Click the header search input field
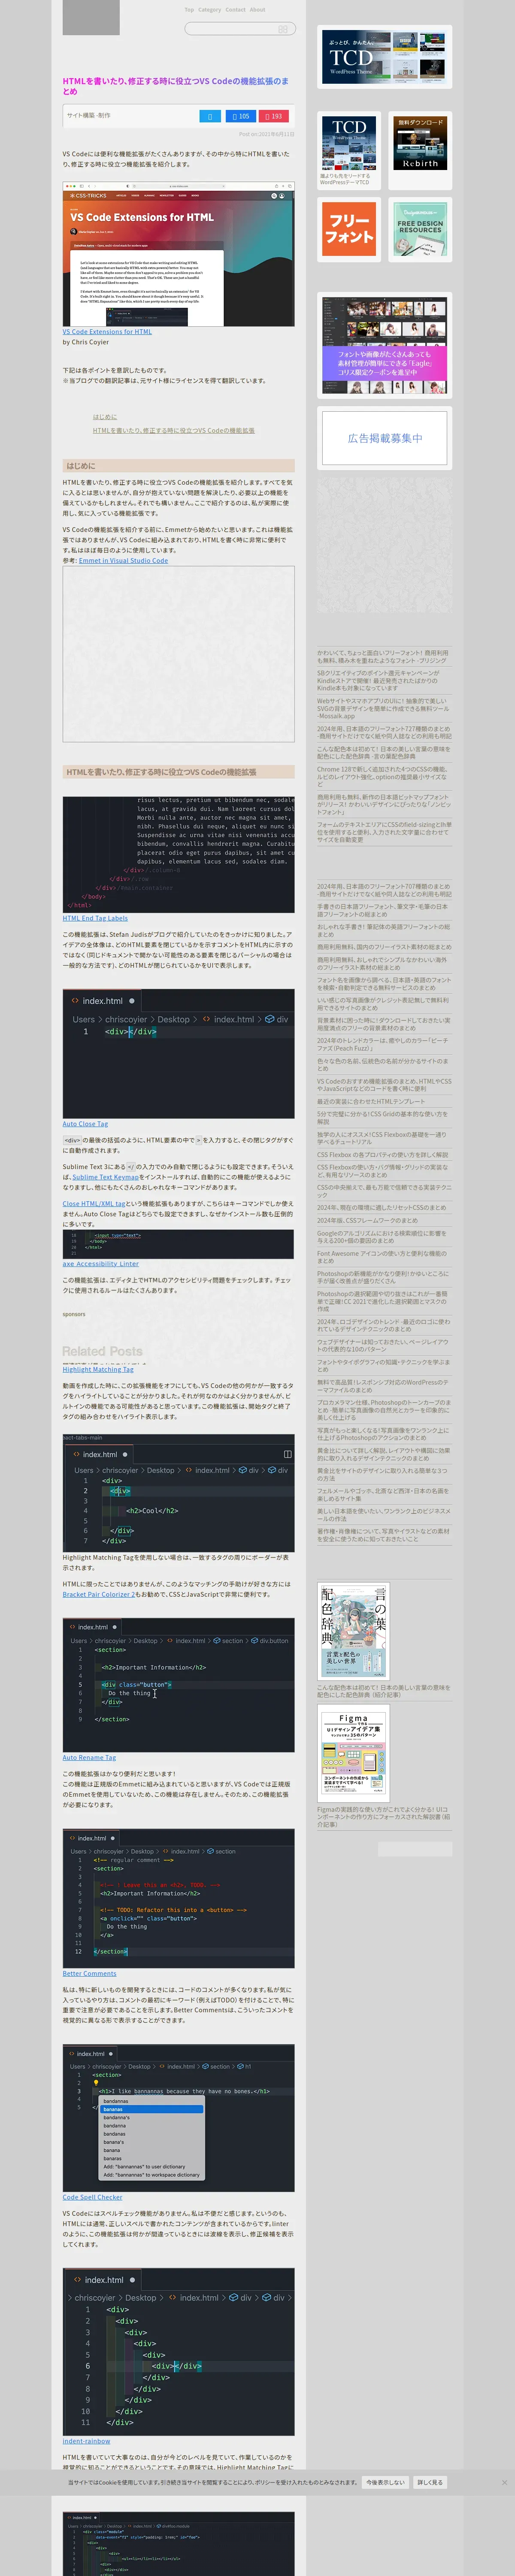Image resolution: width=515 pixels, height=2576 pixels. [240, 29]
